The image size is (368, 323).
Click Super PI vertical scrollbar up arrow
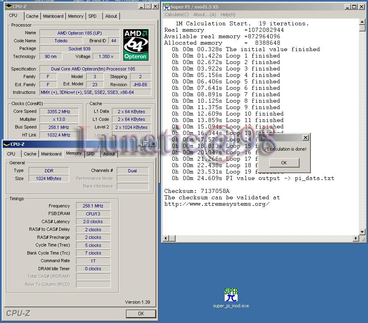tap(362, 22)
